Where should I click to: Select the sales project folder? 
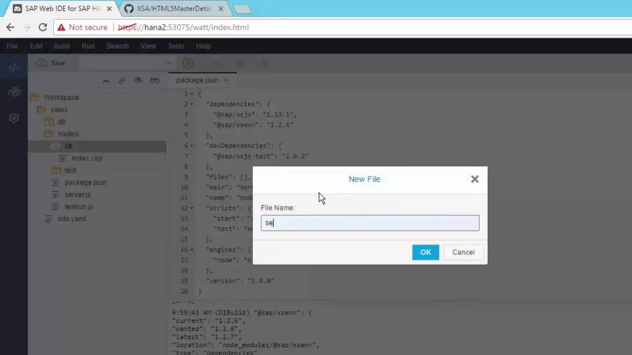[x=59, y=109]
